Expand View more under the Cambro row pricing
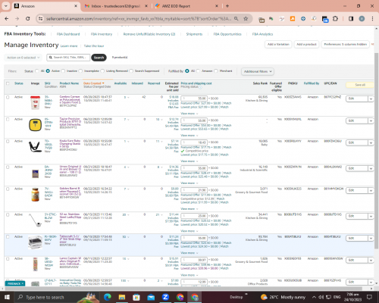This screenshot has width=379, height=303. click(189, 114)
